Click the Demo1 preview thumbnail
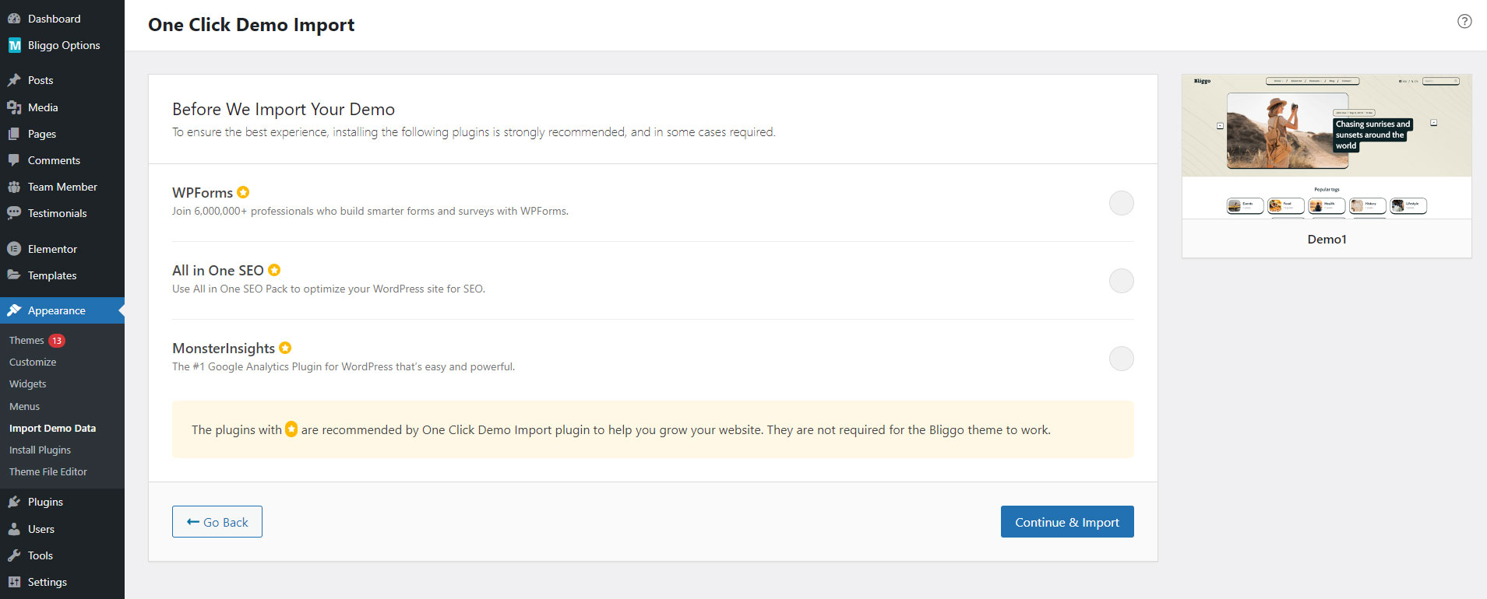 (x=1327, y=147)
